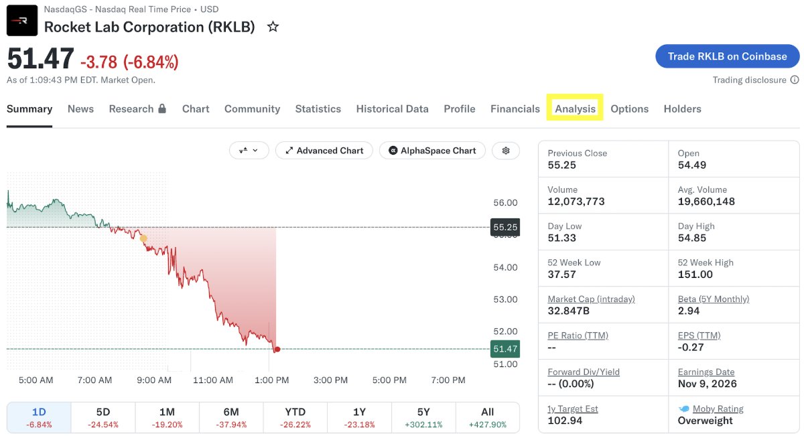Image resolution: width=804 pixels, height=436 pixels.
Task: Open the Options tab
Action: coord(630,108)
